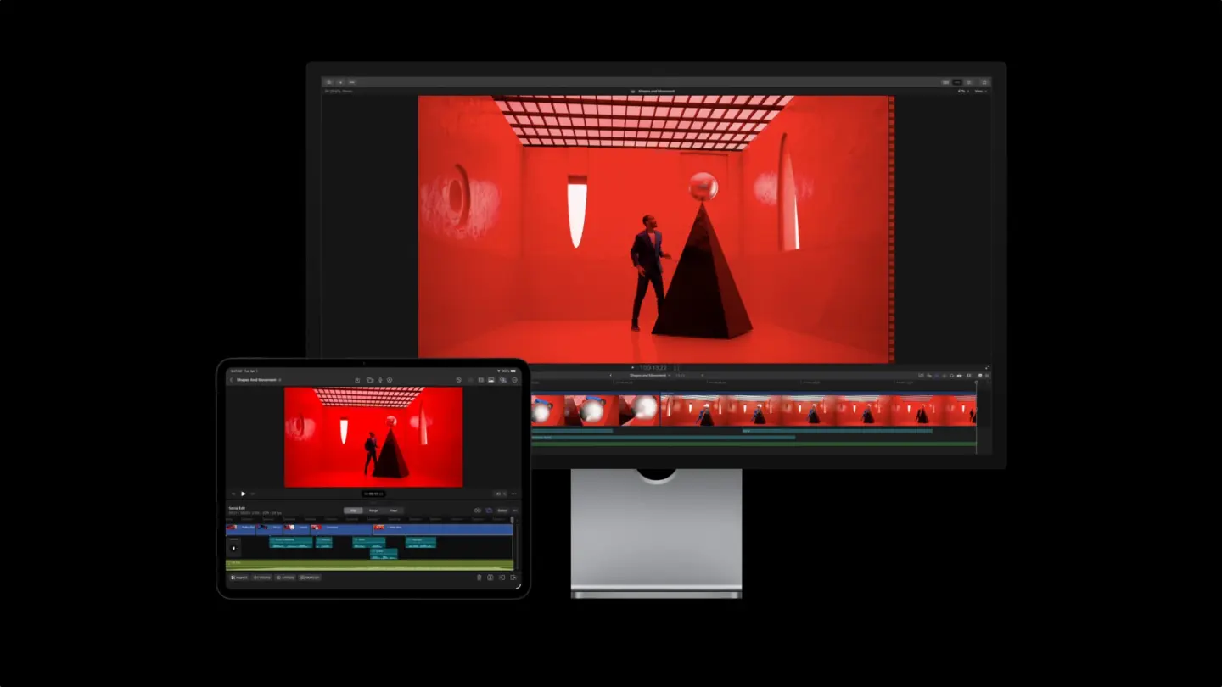Viewport: 1222px width, 687px height.
Task: Click the first icon in Mac toolbar top left
Action: tap(329, 82)
